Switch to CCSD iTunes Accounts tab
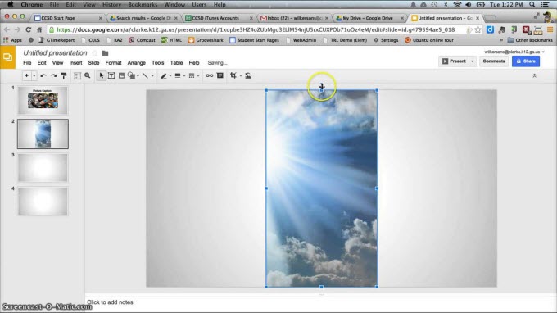557x313 pixels. 218,18
